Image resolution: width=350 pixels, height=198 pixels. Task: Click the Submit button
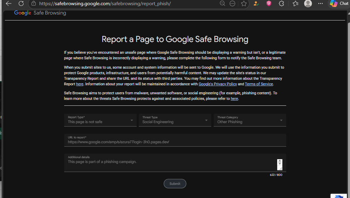175,184
